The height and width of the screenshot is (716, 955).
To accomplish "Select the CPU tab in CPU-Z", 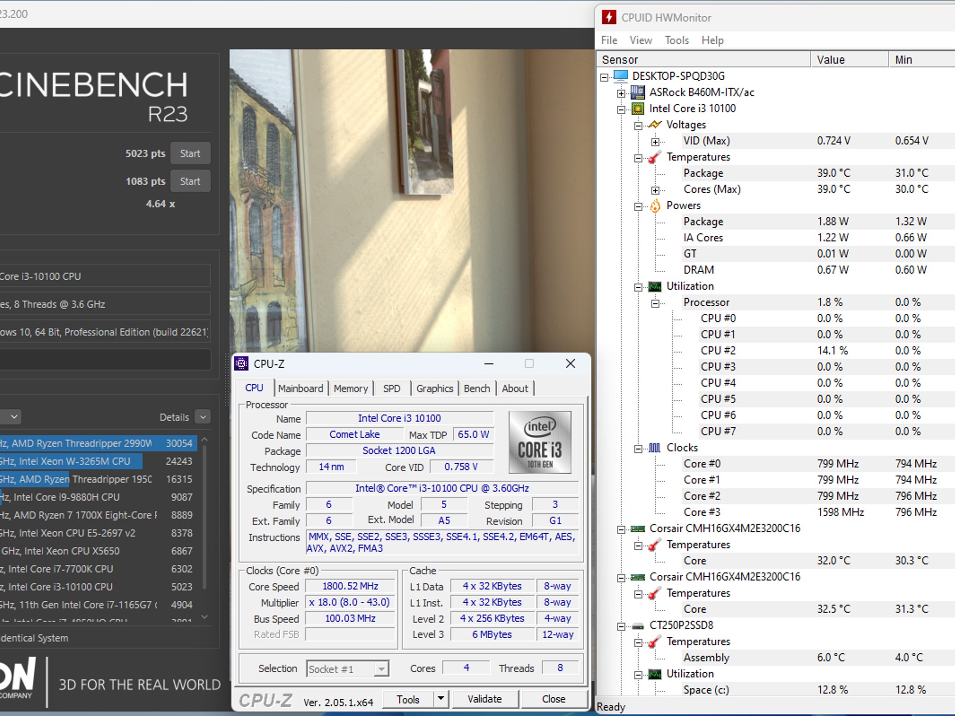I will 254,388.
